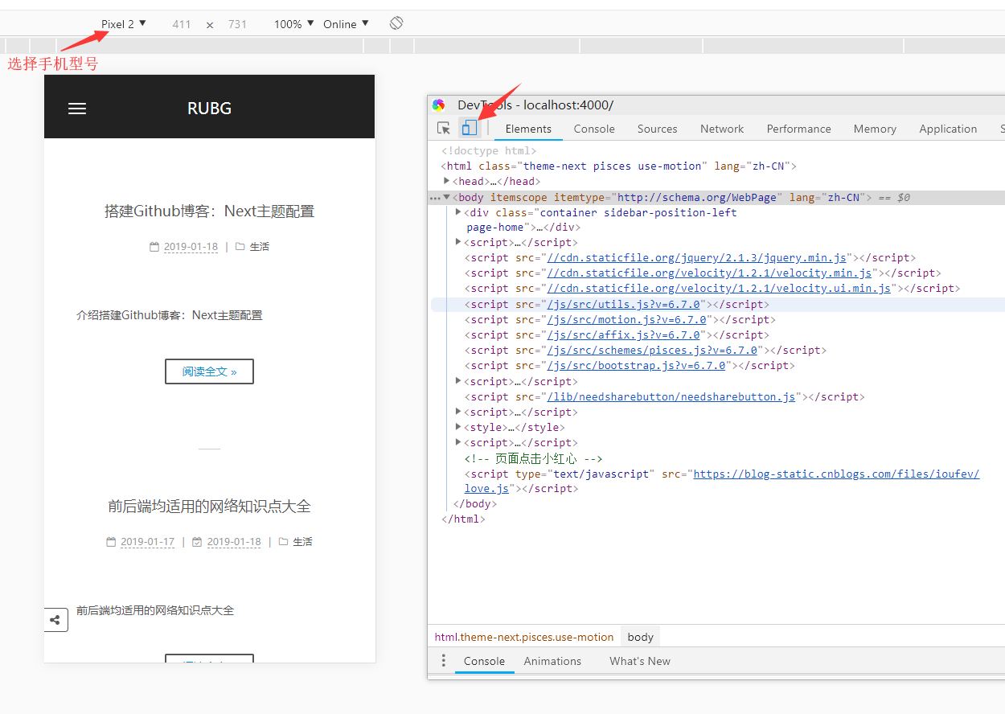Expand the div container sidebar-position-left node
Image resolution: width=1005 pixels, height=714 pixels.
click(x=458, y=212)
